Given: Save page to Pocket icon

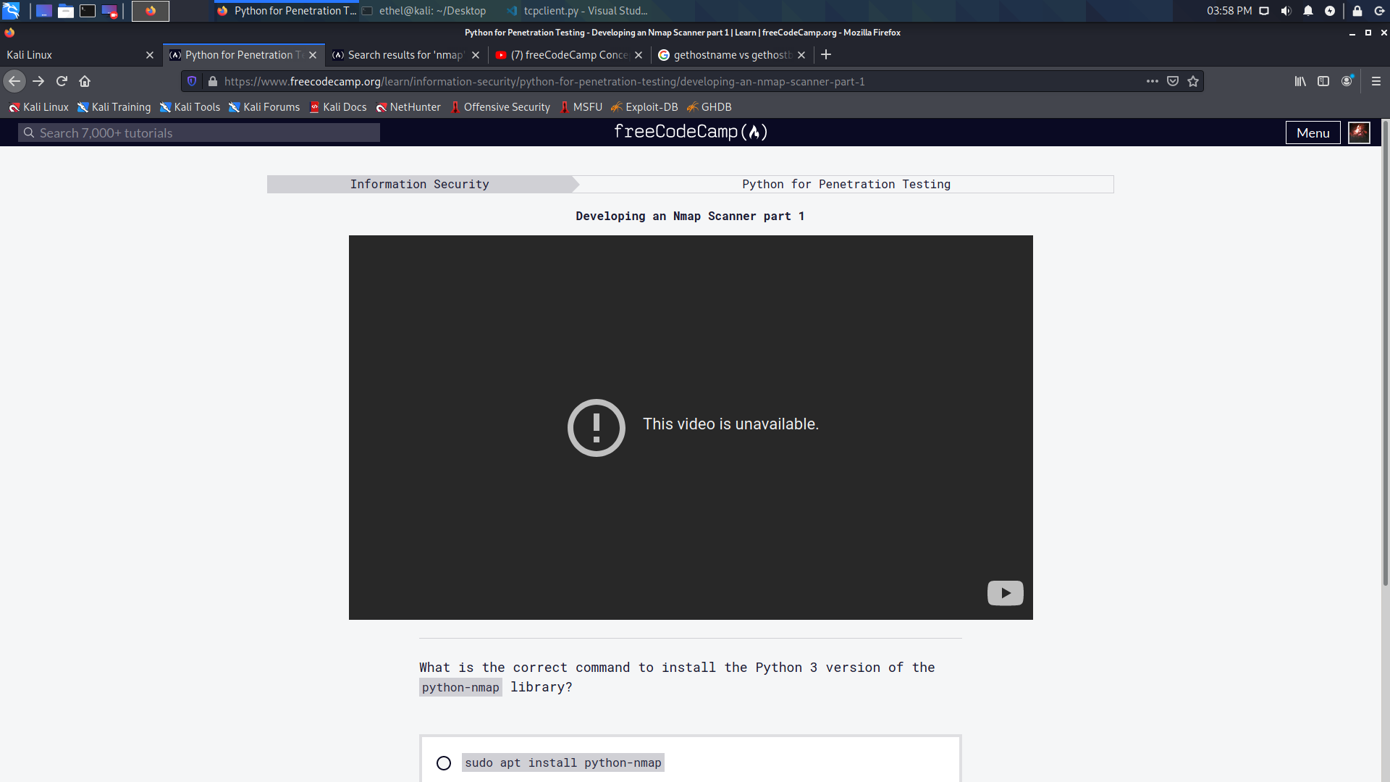Looking at the screenshot, I should pyautogui.click(x=1173, y=81).
